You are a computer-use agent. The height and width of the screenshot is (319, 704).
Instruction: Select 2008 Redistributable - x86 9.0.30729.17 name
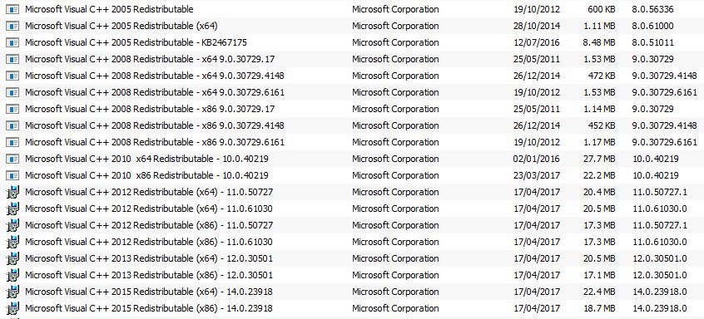(150, 109)
